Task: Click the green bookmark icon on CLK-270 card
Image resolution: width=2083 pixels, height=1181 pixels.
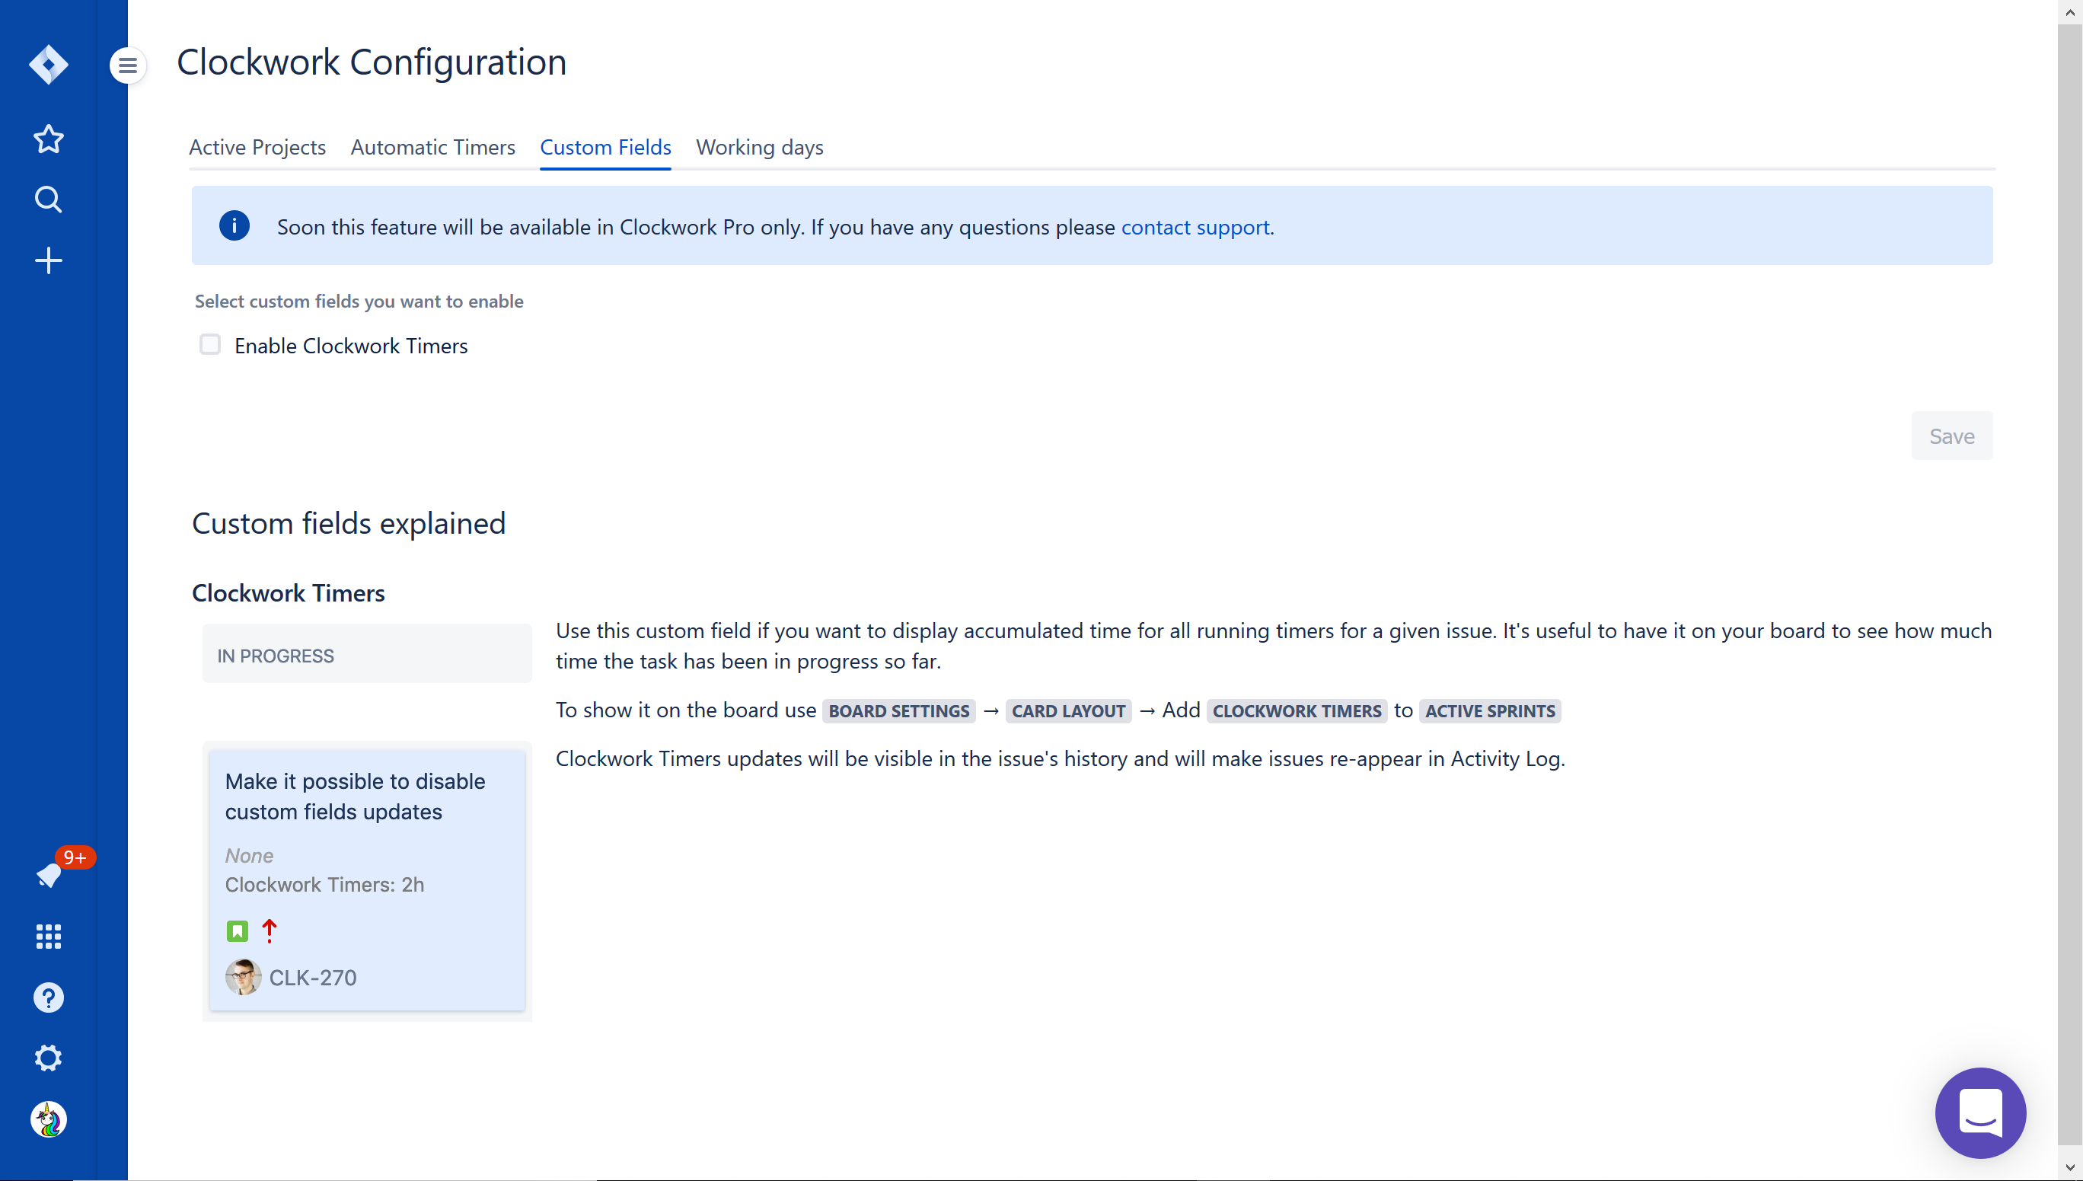Action: [237, 930]
